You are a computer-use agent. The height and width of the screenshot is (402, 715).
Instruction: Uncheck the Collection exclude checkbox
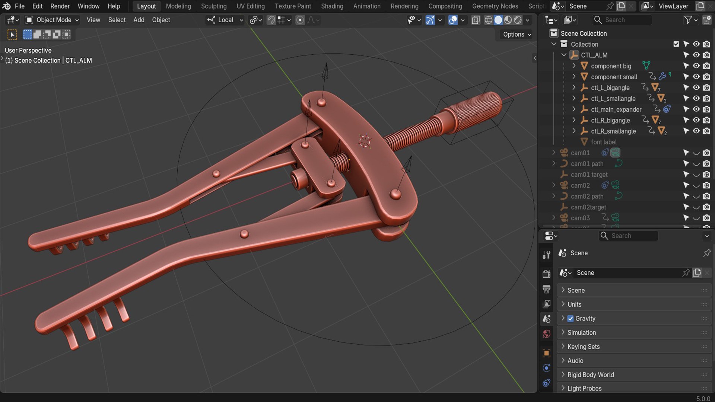tap(676, 44)
